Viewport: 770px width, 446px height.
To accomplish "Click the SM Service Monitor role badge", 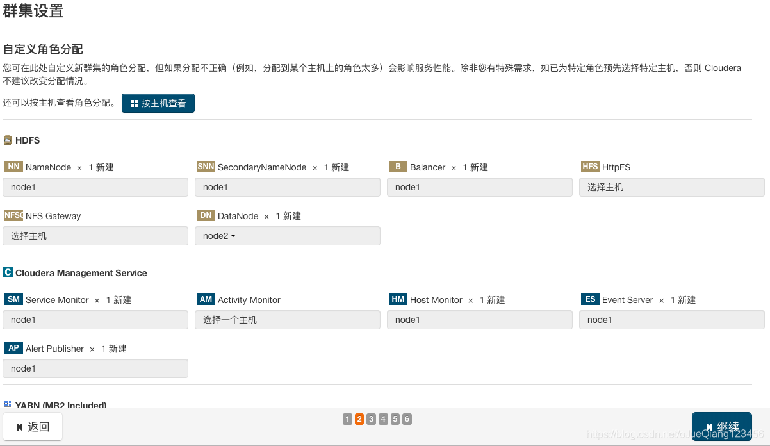I will [13, 299].
